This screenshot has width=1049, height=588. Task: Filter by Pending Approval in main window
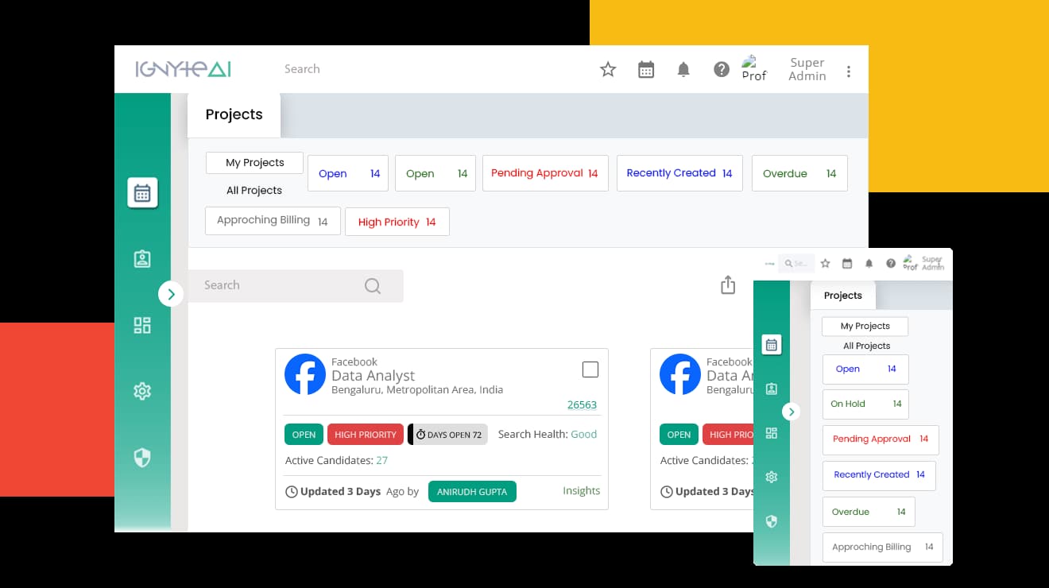pyautogui.click(x=545, y=173)
